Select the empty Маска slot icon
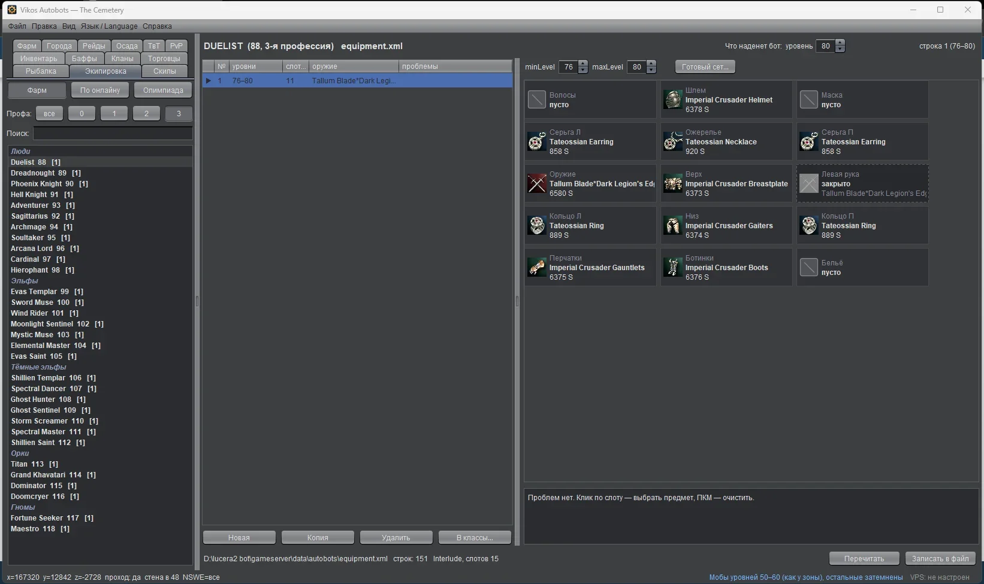The height and width of the screenshot is (584, 984). point(808,99)
